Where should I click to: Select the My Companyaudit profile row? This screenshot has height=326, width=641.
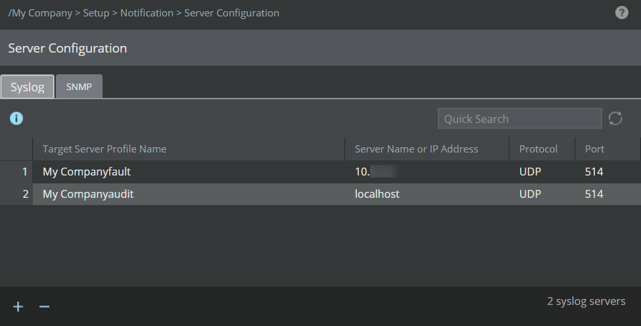[x=321, y=194]
